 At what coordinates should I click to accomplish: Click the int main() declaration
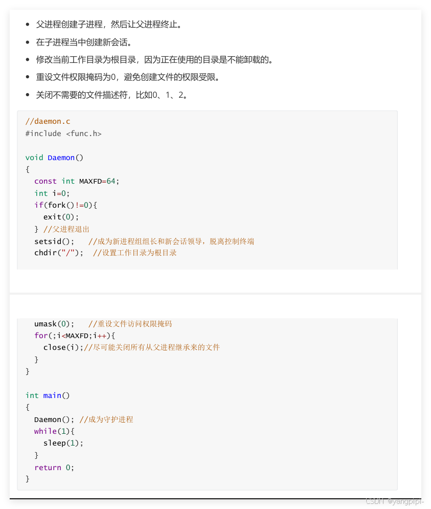[x=48, y=395]
